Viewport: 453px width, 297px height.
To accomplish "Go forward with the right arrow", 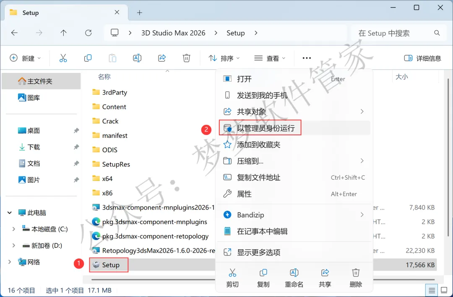I will 39,33.
